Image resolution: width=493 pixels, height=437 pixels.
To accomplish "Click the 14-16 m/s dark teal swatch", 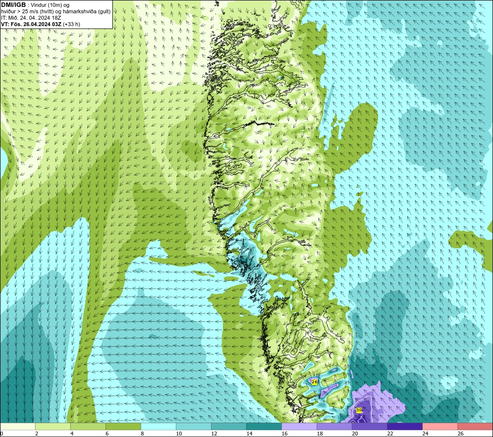I will coord(264,426).
